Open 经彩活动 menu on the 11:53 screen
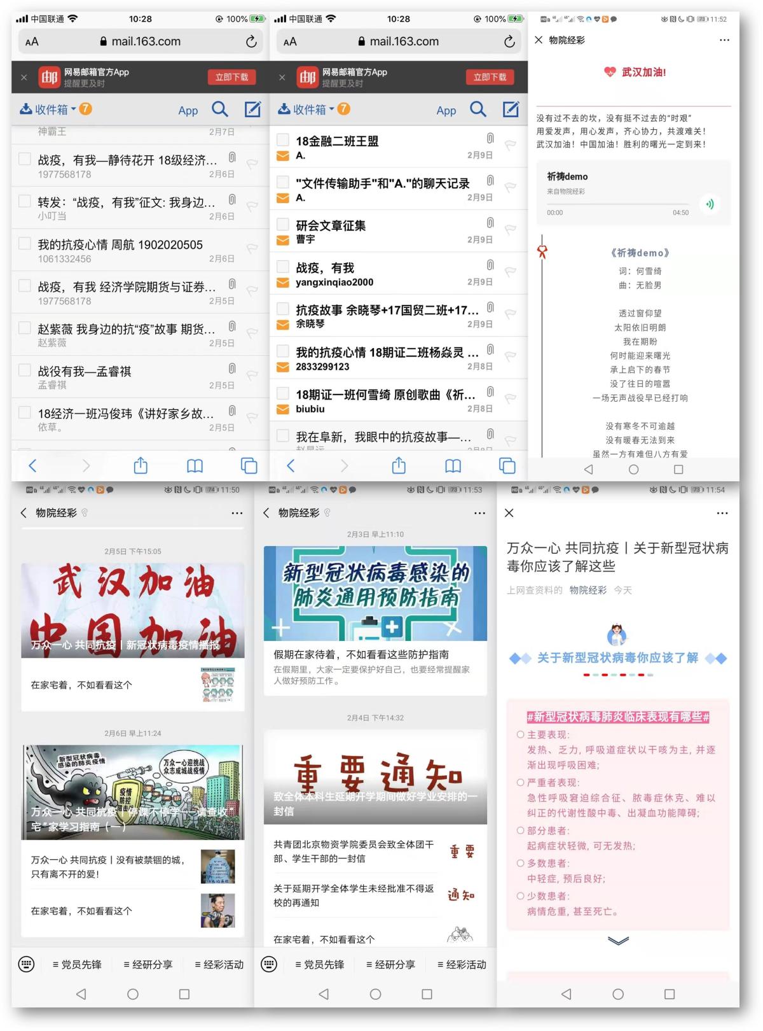The width and height of the screenshot is (763, 1031). (462, 964)
